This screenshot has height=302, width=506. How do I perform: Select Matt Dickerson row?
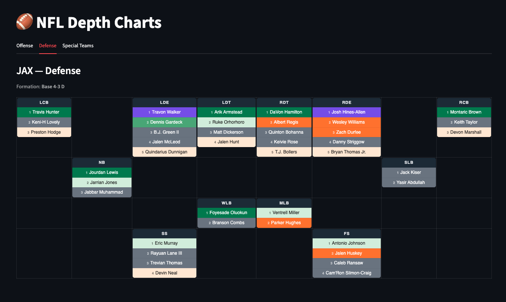pos(227,132)
